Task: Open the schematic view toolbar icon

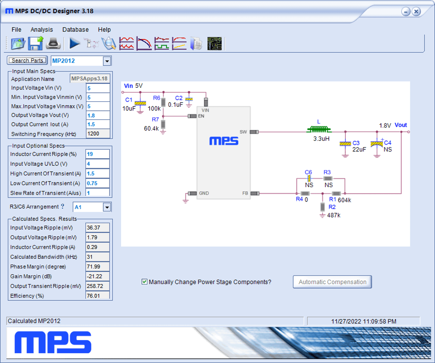Action: [x=91, y=43]
